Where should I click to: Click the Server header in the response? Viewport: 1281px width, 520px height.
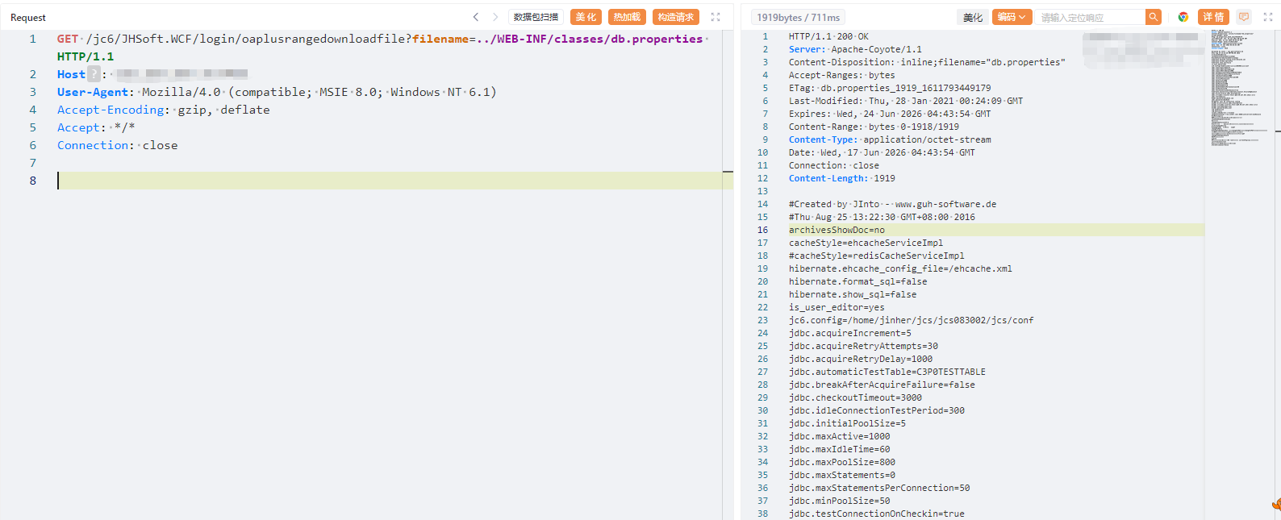pos(807,49)
